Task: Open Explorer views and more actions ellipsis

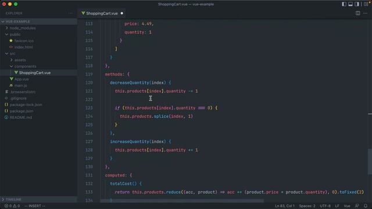Action: (x=70, y=13)
